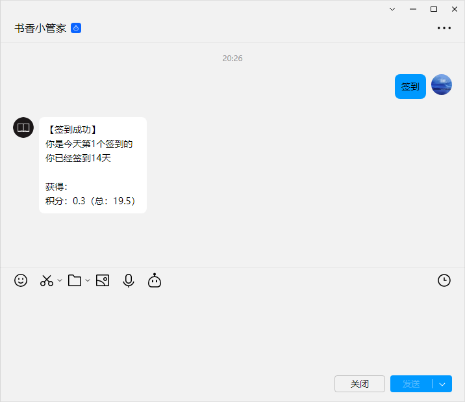Close the chat window with X
This screenshot has height=402, width=465.
tap(455, 9)
